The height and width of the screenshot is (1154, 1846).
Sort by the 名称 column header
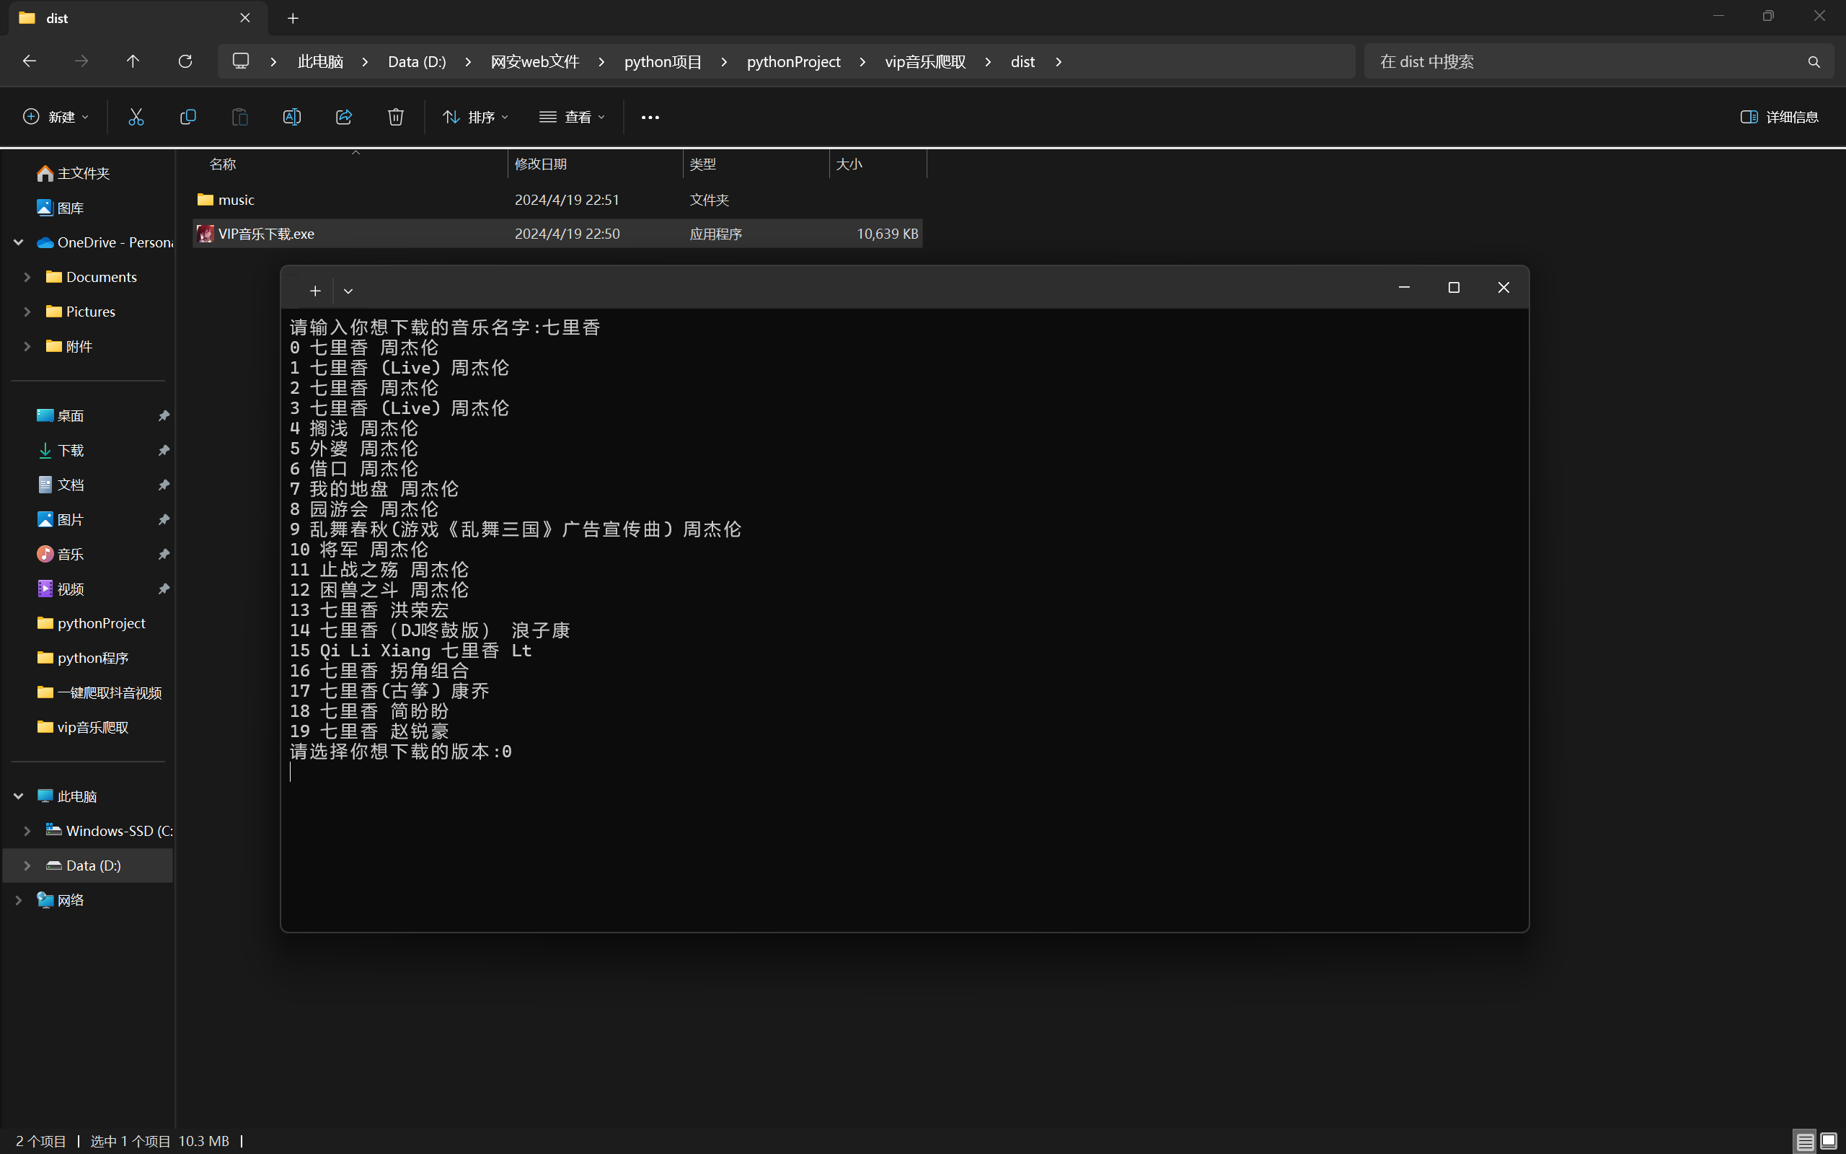tap(223, 164)
